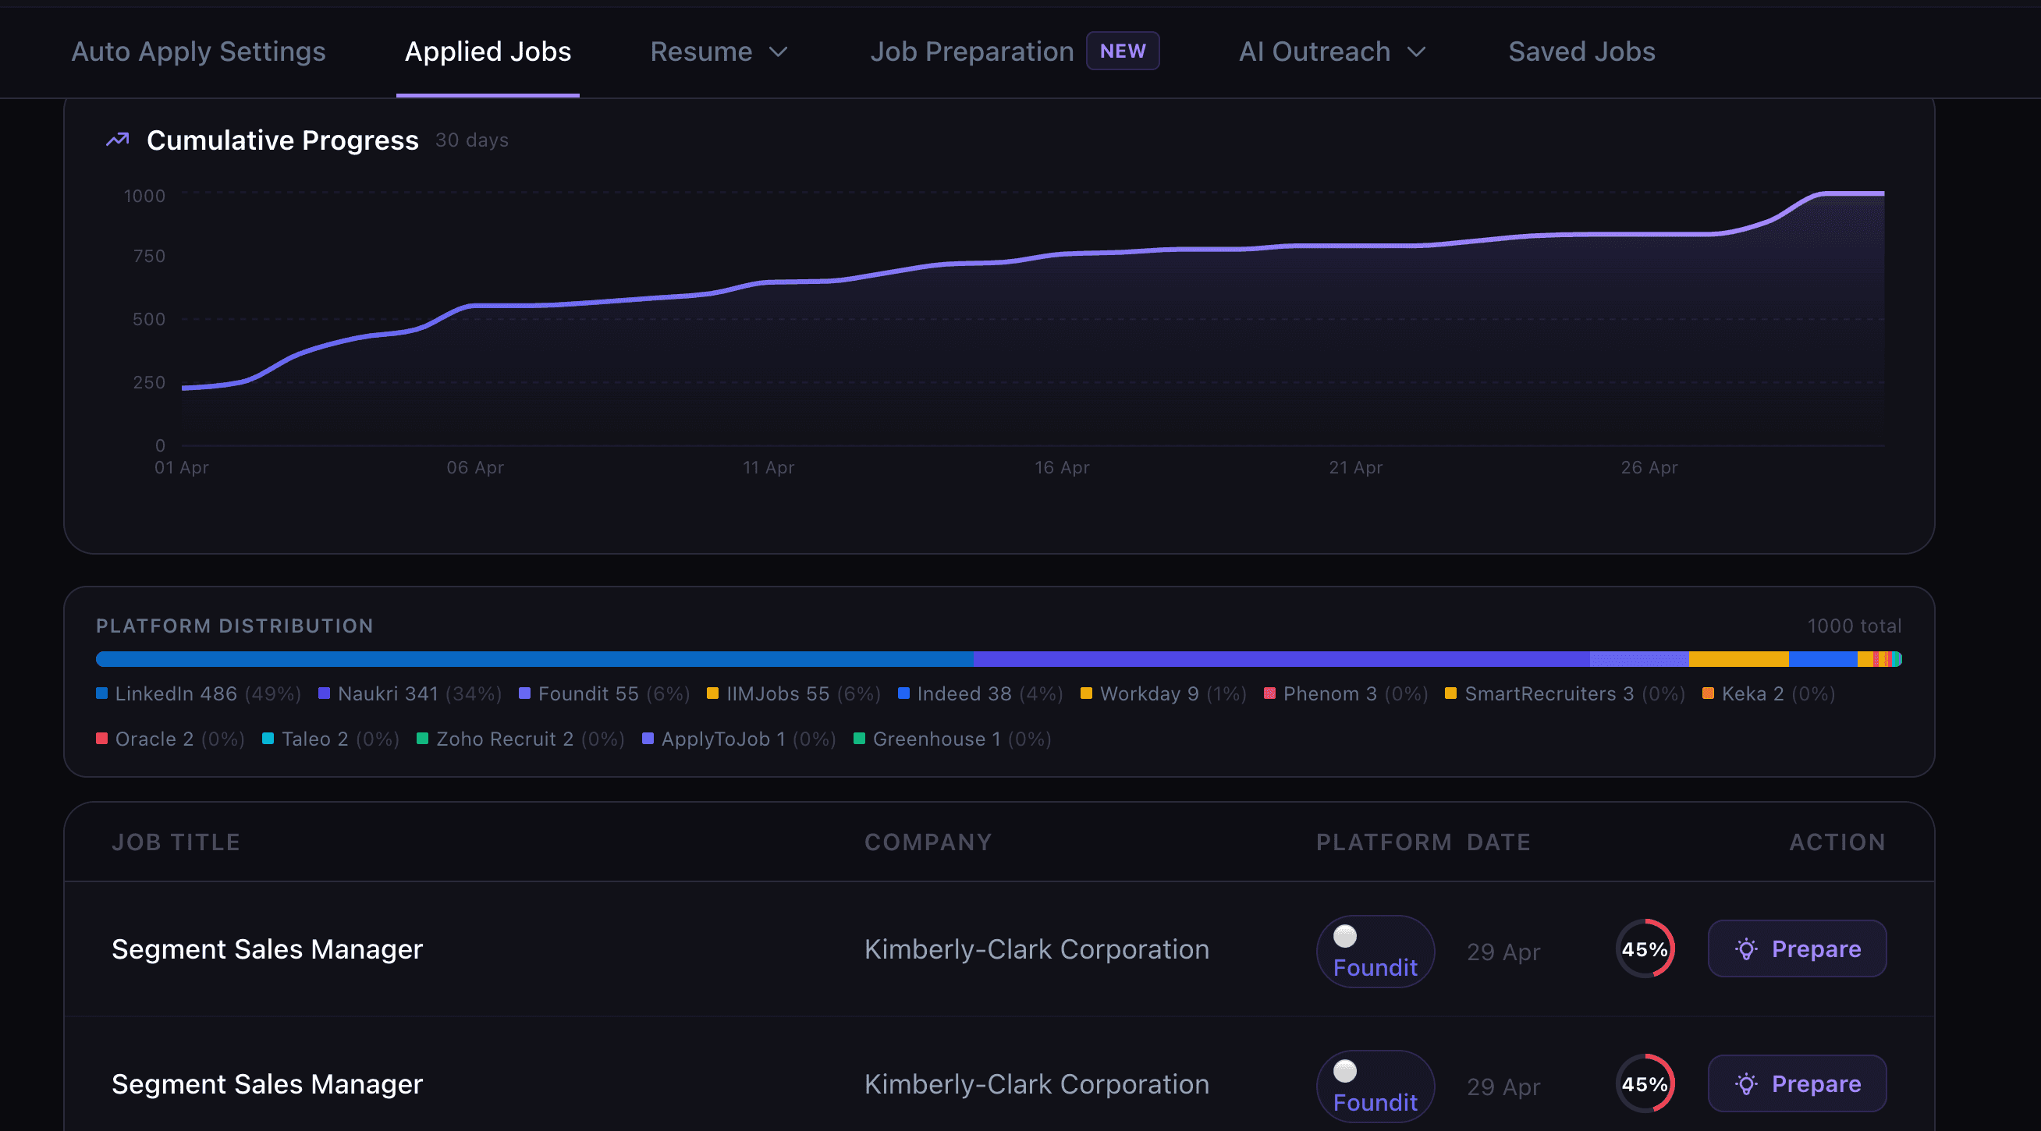Click the Naukri segment of distribution bar
This screenshot has height=1131, width=2041.
click(1281, 659)
